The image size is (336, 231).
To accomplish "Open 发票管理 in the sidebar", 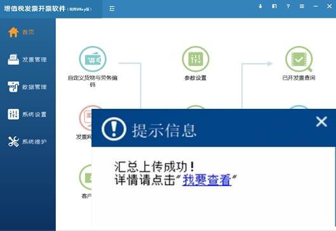I will pos(27,59).
